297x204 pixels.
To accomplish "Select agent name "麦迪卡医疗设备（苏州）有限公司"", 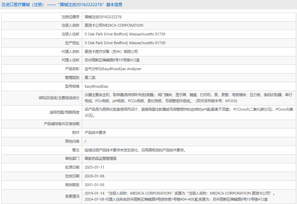I will (111, 52).
